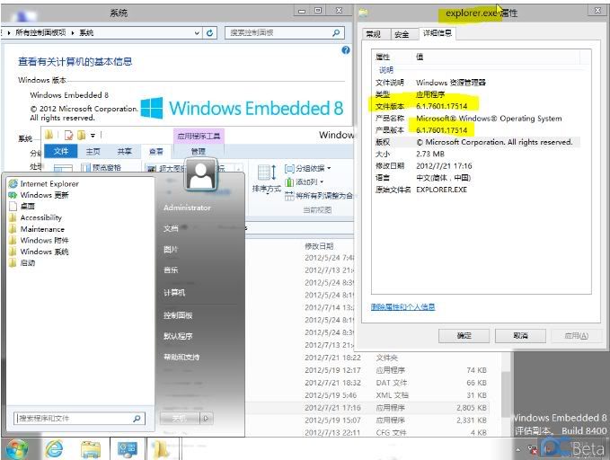610x460 pixels.
Task: Expand the quick access toolbar customize arrow
Action: (93, 136)
